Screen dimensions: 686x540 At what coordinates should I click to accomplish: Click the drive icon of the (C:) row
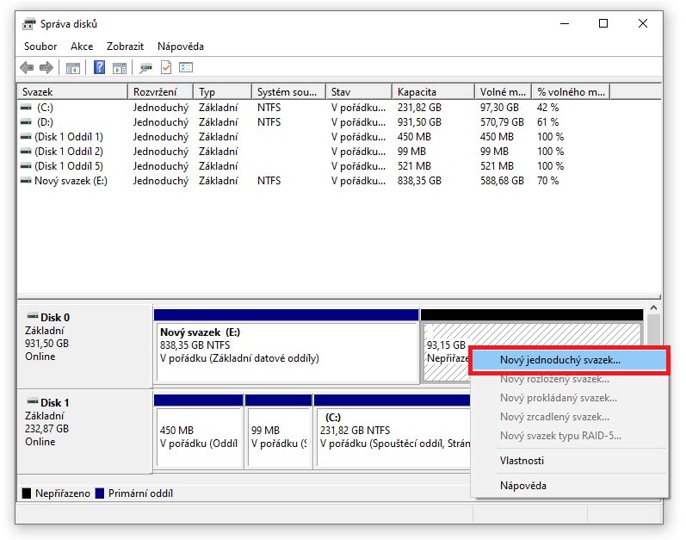click(x=26, y=107)
